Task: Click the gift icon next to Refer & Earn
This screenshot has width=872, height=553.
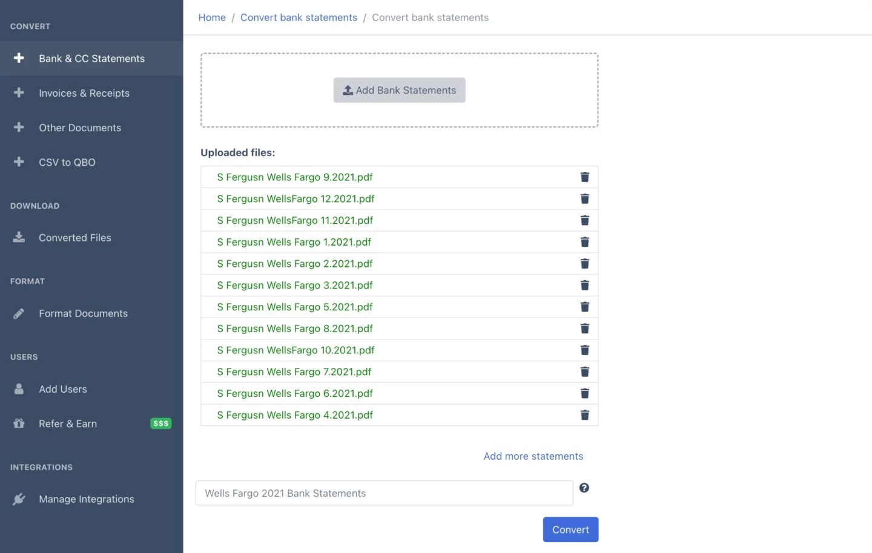Action: [19, 423]
